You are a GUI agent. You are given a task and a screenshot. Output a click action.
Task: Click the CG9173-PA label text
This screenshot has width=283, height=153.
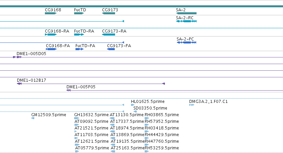coord(119,46)
